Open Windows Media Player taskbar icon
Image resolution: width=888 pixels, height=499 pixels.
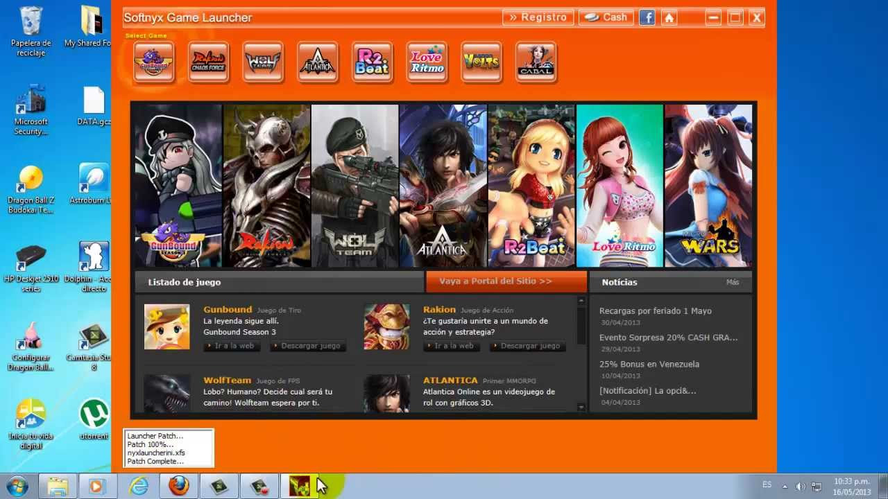(99, 486)
